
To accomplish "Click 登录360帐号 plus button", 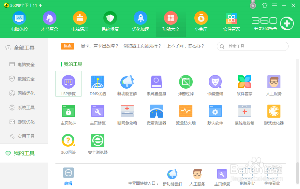I will point(287,23).
